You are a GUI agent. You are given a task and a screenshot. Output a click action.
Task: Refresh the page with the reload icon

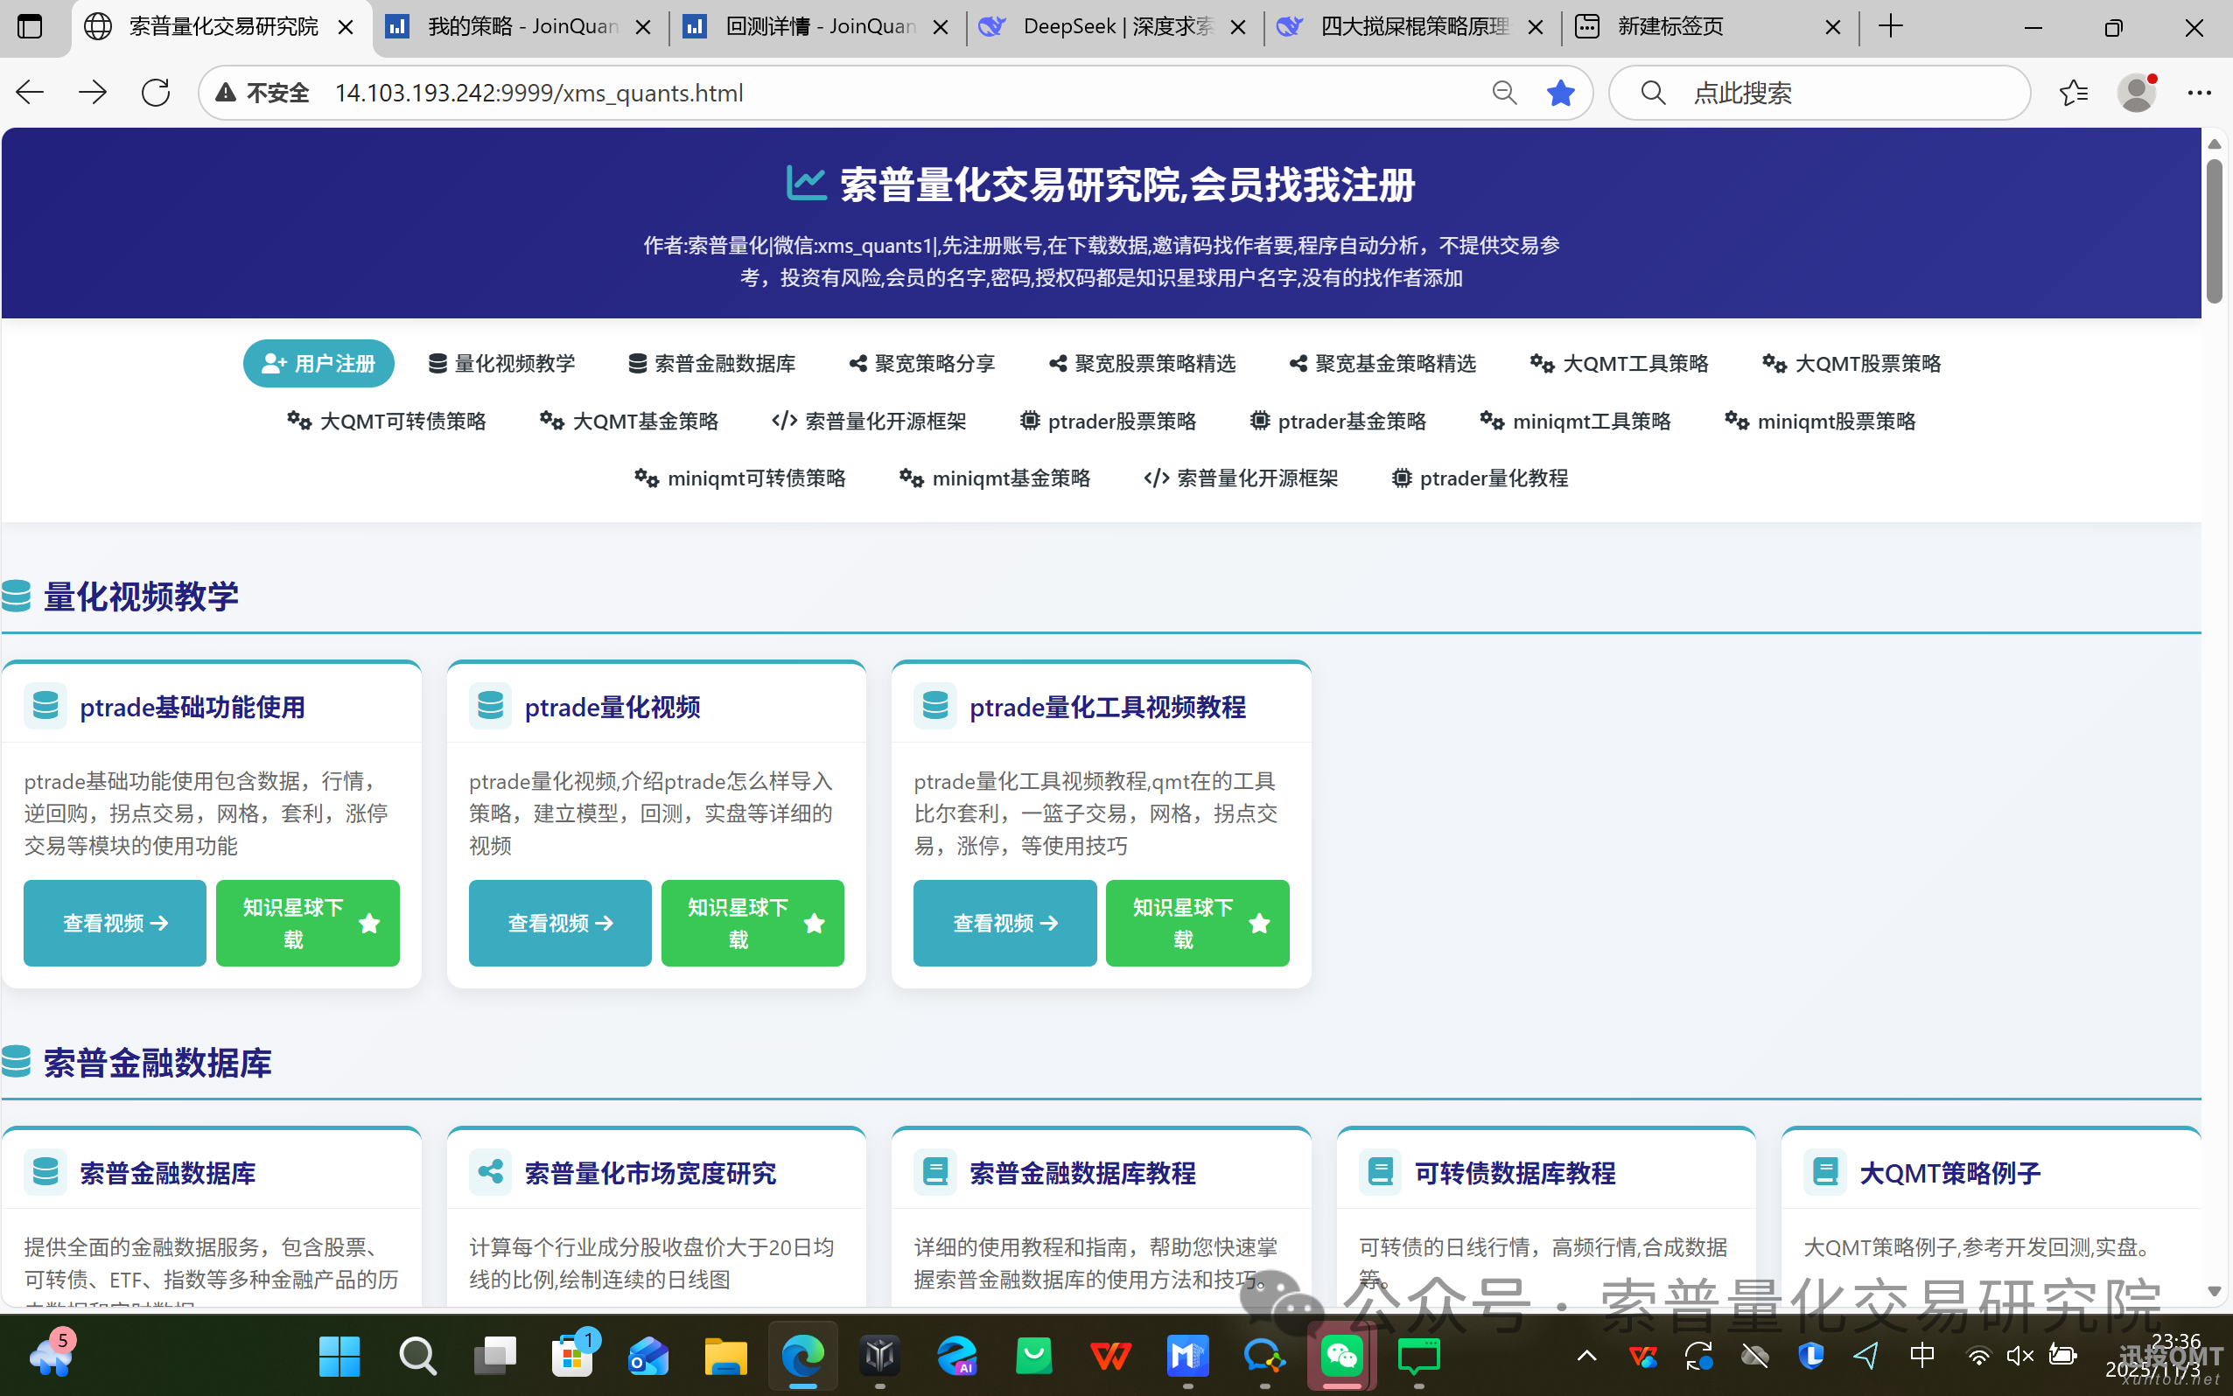tap(155, 93)
